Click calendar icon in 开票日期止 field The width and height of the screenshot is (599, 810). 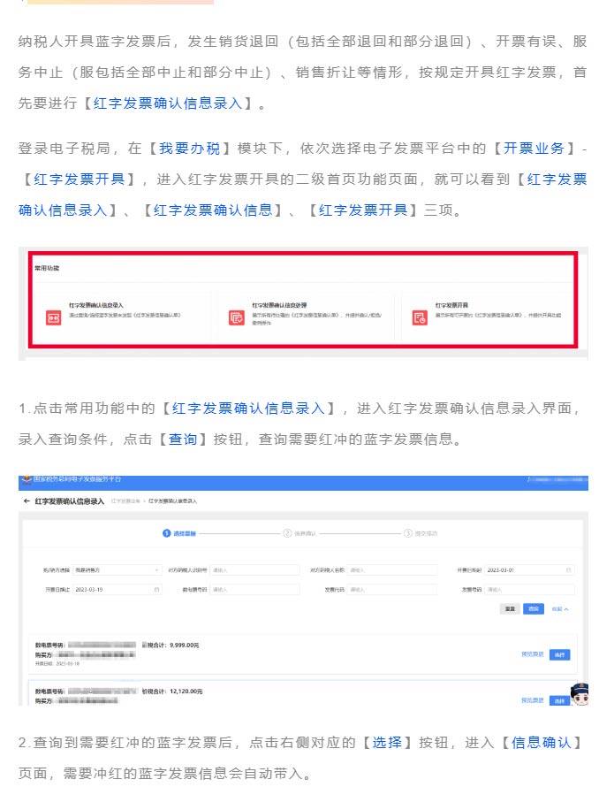point(156,589)
